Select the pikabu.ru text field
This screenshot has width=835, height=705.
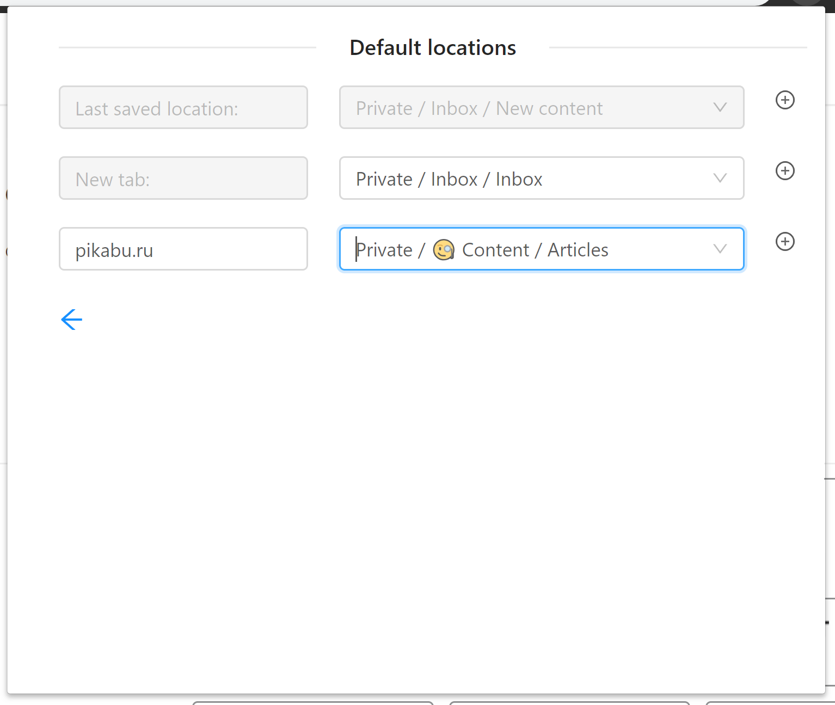(183, 249)
